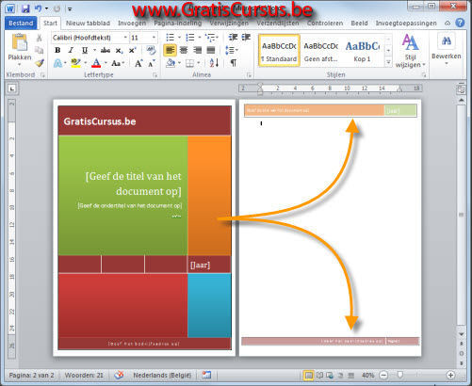Select the center align icon
Image resolution: width=472 pixels, height=386 pixels.
click(x=184, y=50)
